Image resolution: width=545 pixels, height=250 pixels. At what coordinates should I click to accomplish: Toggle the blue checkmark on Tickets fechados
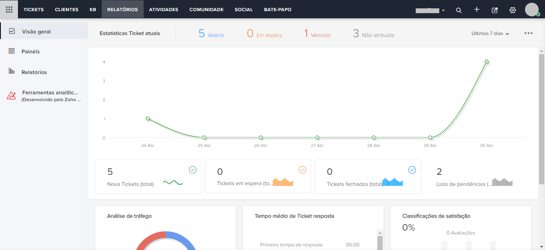click(x=412, y=170)
